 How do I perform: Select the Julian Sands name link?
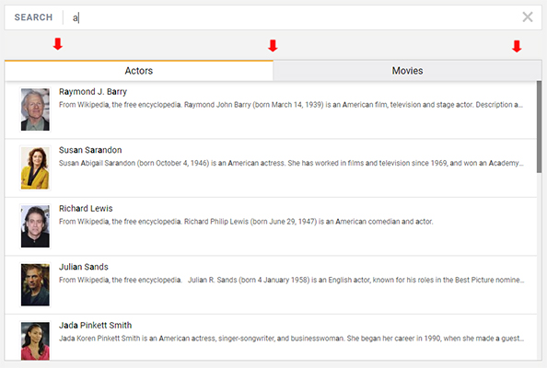[84, 267]
